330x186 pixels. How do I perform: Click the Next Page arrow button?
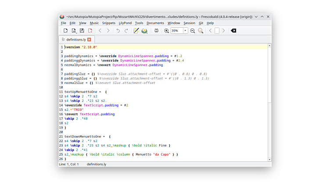[x=223, y=31]
